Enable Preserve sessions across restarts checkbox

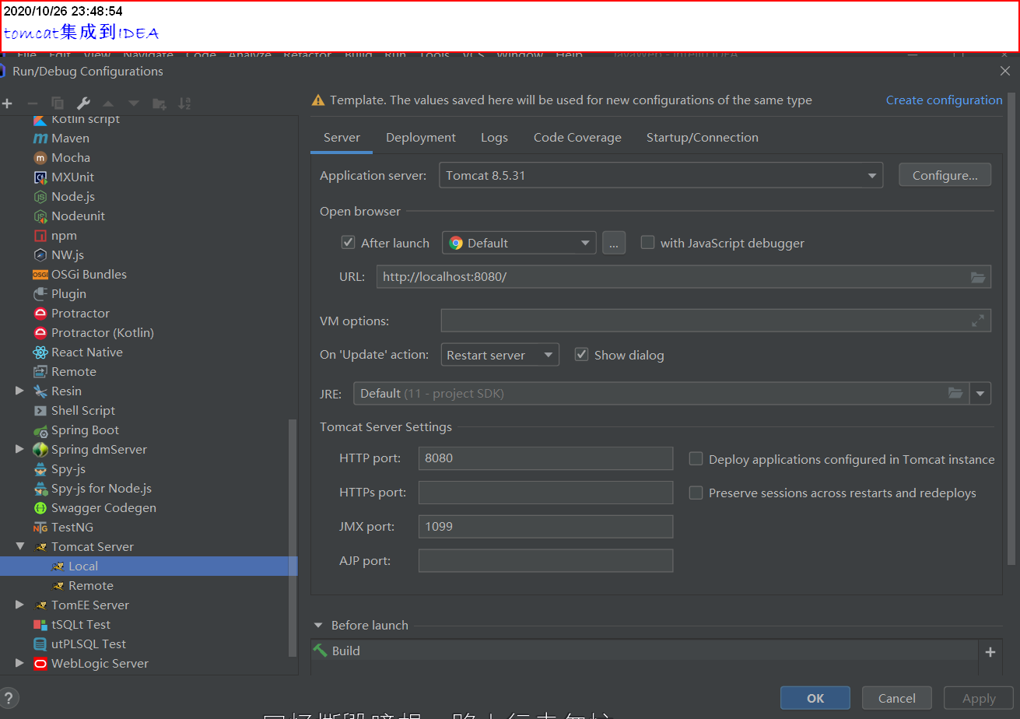(x=696, y=493)
